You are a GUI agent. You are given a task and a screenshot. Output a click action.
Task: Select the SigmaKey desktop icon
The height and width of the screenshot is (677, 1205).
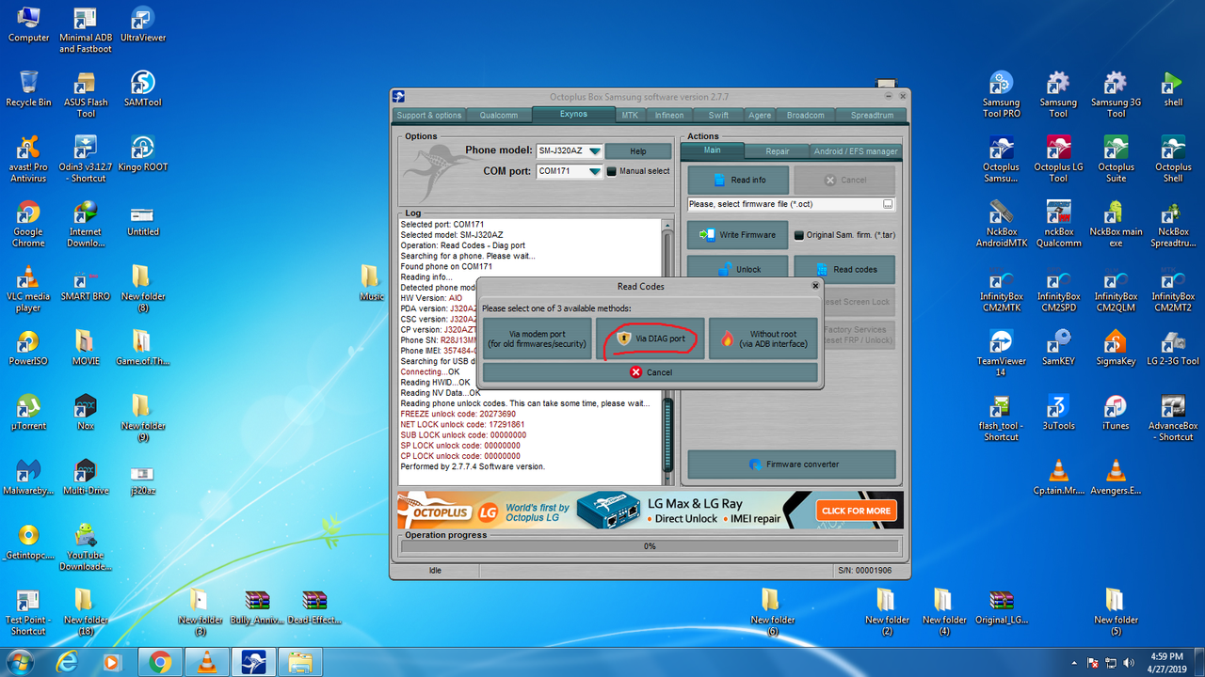click(1116, 347)
